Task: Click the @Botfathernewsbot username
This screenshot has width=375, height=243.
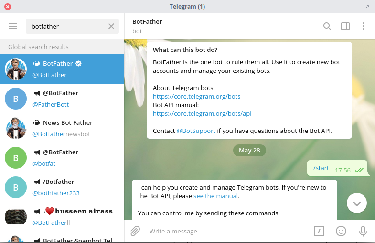Action: pyautogui.click(x=61, y=134)
